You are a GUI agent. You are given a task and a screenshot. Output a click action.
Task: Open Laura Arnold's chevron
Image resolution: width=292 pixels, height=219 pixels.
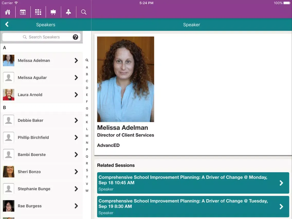[76, 95]
